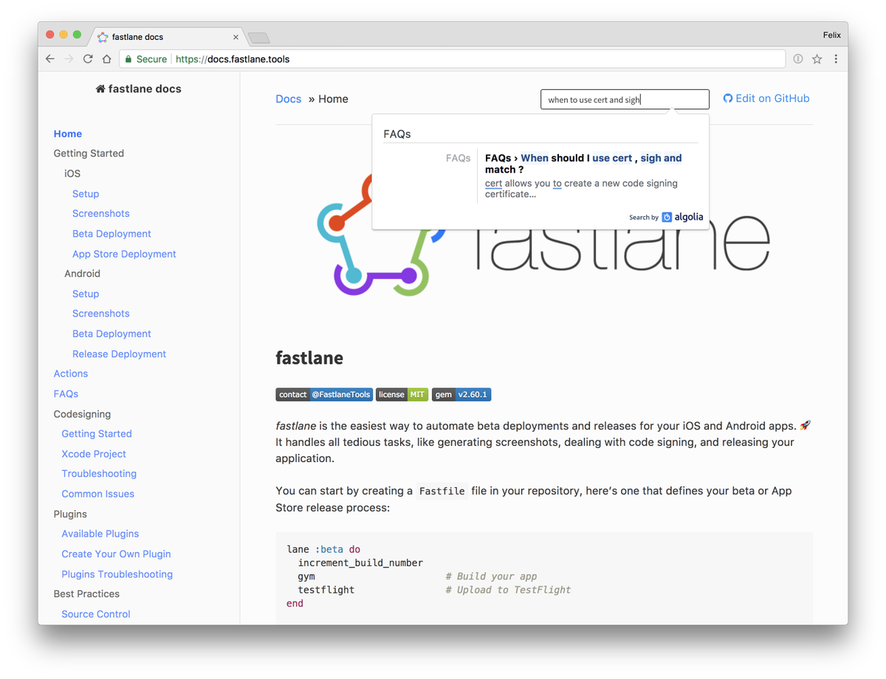Click the Codesigning sidebar heading
886x679 pixels.
[82, 414]
